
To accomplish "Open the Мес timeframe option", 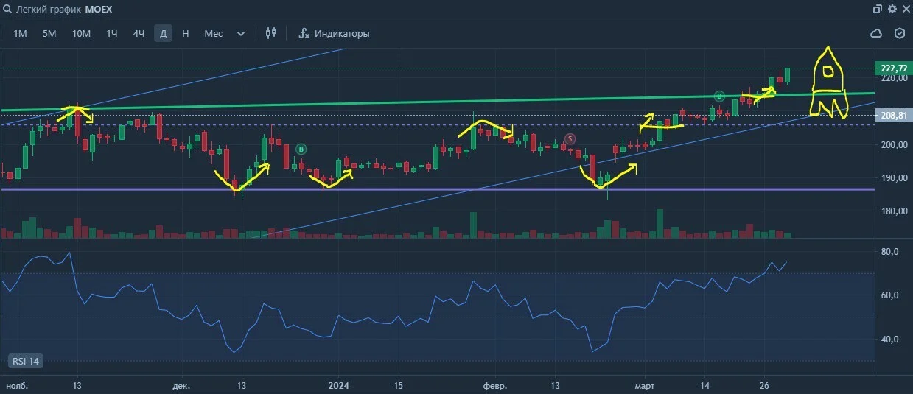I will point(214,33).
